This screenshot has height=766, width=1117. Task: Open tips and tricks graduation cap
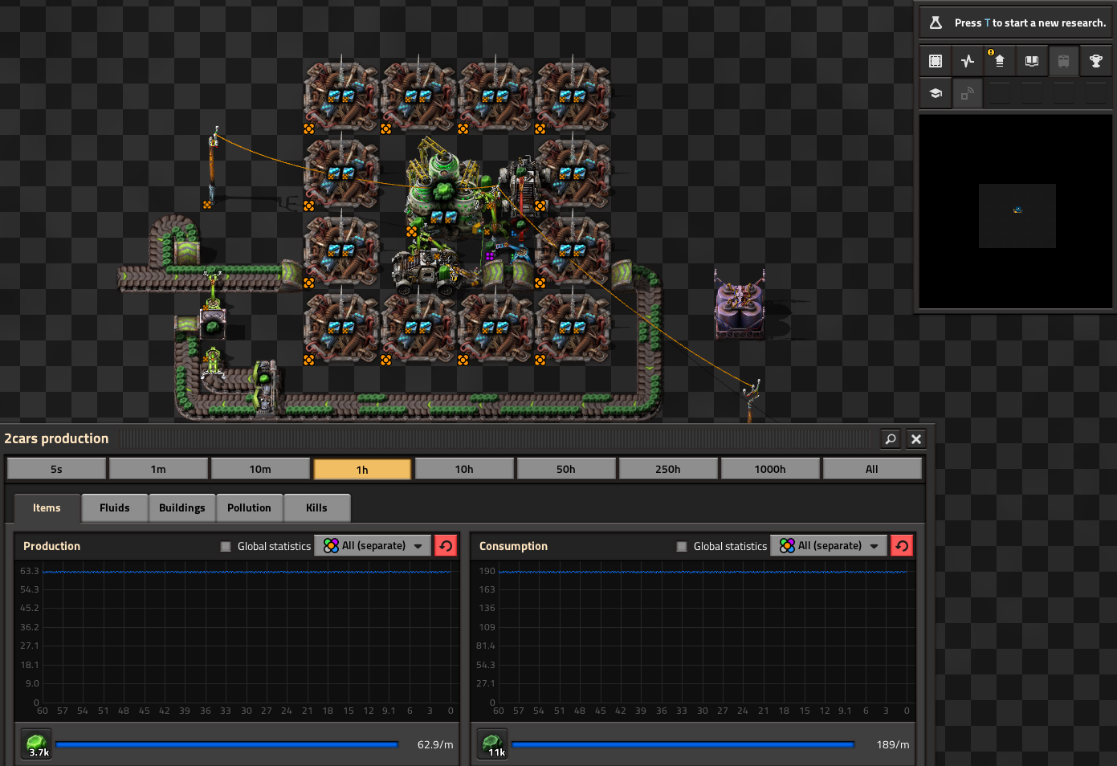click(x=936, y=93)
